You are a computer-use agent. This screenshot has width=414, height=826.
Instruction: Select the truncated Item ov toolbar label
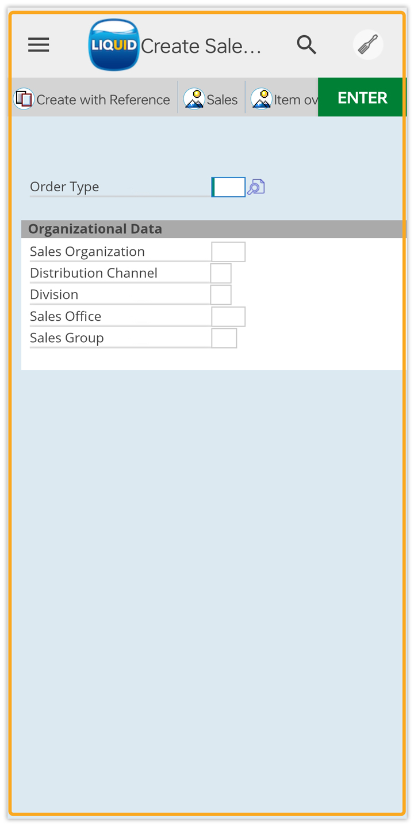pyautogui.click(x=296, y=100)
